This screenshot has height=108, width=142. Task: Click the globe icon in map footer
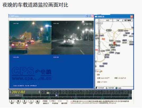[x=117, y=88]
